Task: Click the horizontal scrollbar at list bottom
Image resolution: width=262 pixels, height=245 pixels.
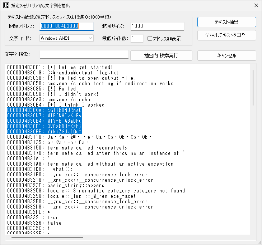Action: (47, 237)
